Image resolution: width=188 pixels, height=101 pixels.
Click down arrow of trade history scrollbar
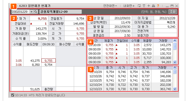click(175, 62)
